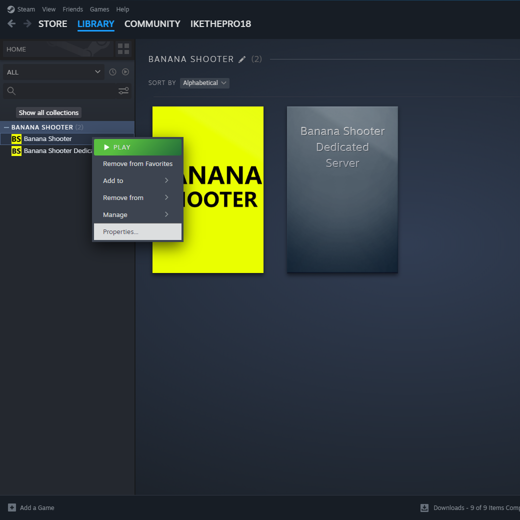520x520 pixels.
Task: Open the Banana Shooter Dedicated Server tile
Action: tap(342, 189)
